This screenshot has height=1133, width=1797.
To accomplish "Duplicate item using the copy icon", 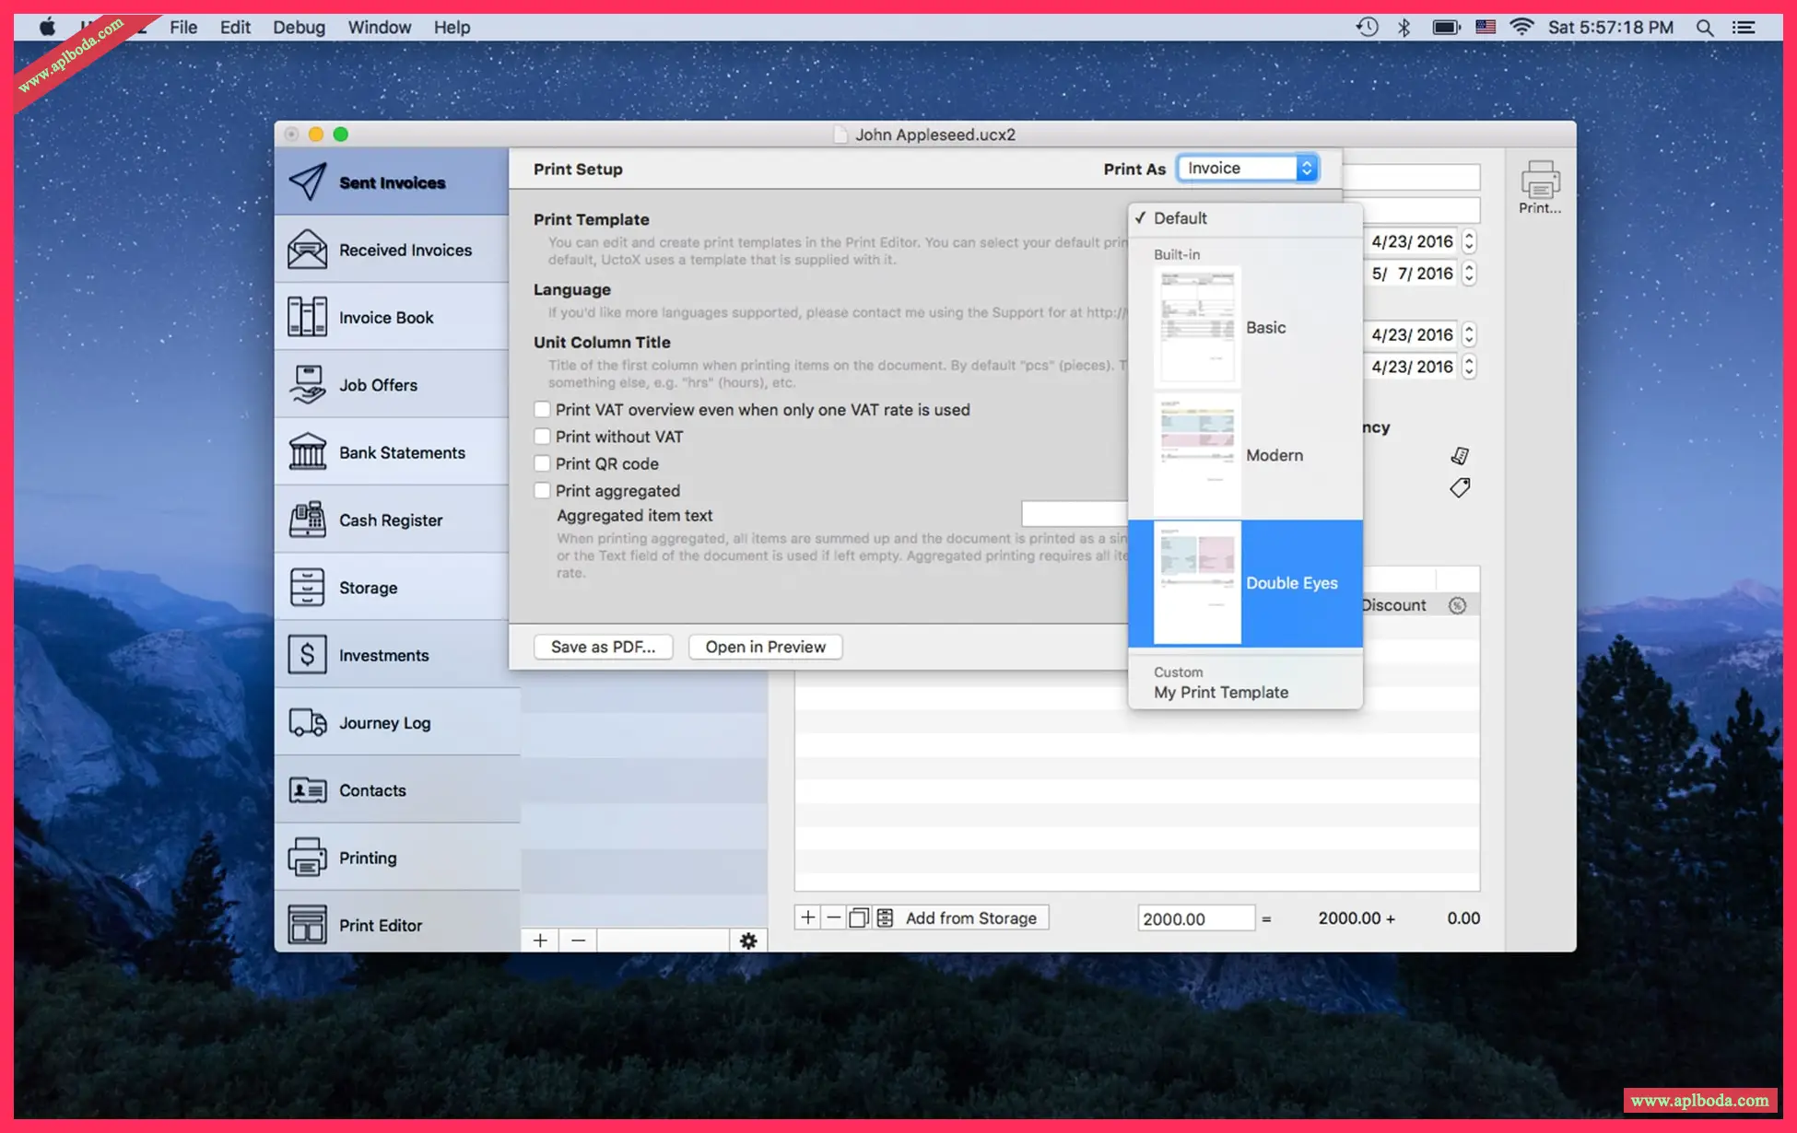I will pyautogui.click(x=858, y=917).
